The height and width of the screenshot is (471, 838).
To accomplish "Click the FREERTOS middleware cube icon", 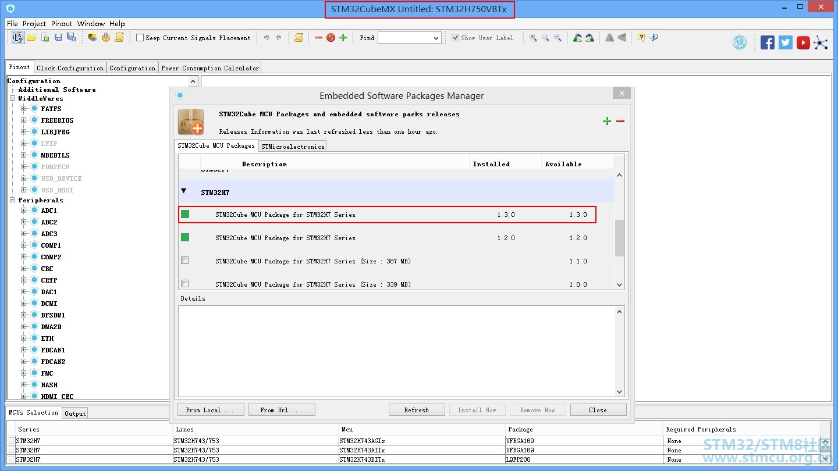I will (34, 120).
